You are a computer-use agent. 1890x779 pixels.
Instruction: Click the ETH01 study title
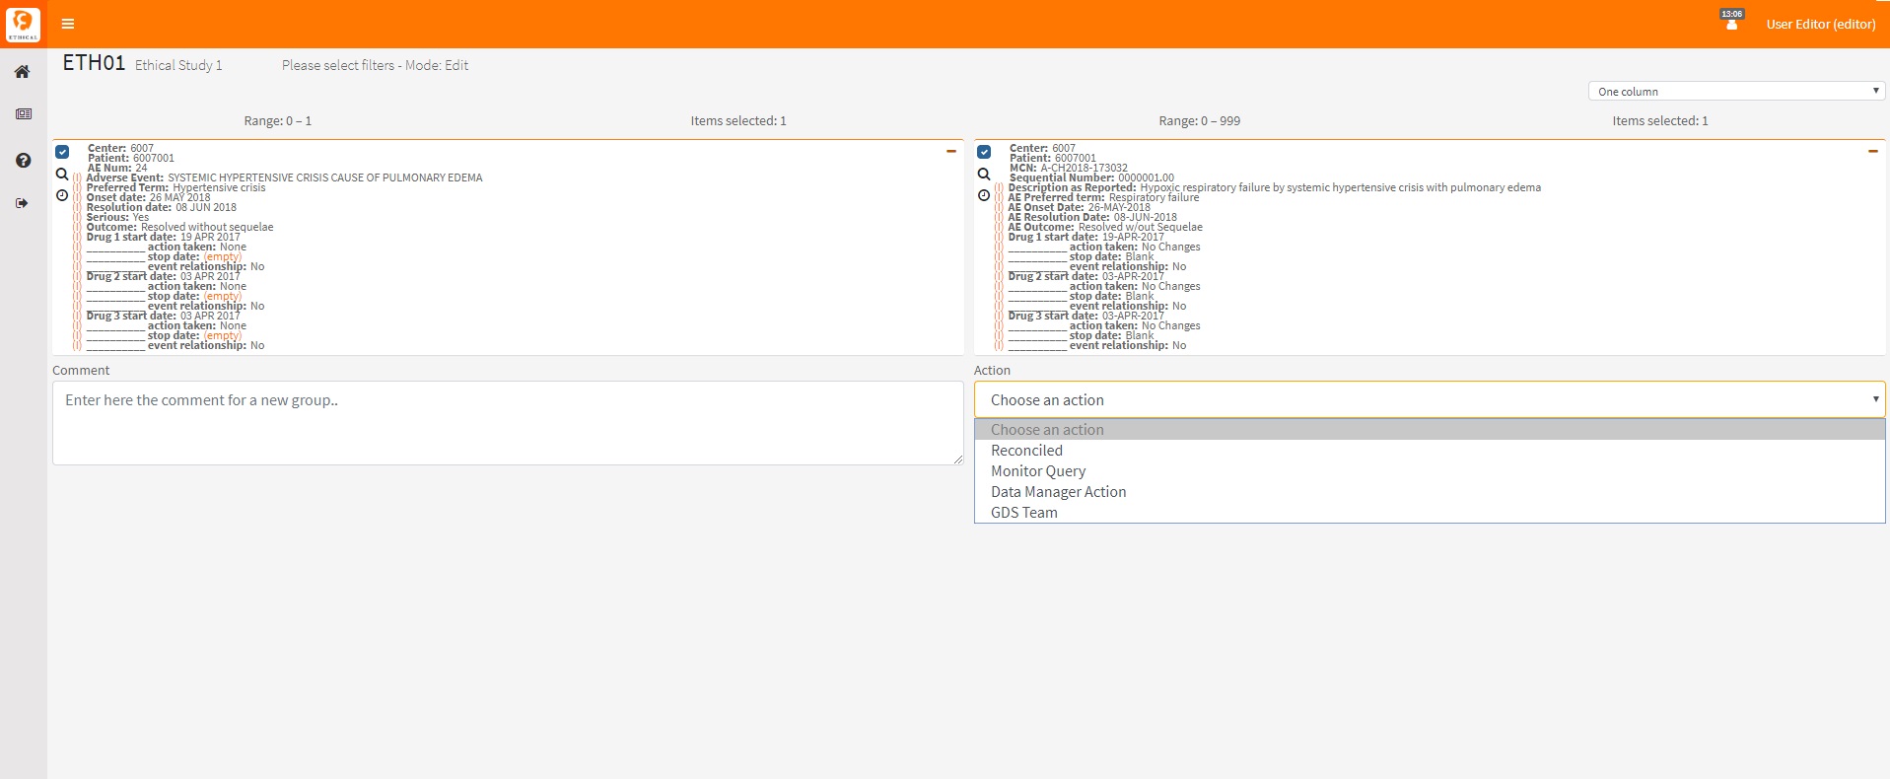point(94,63)
